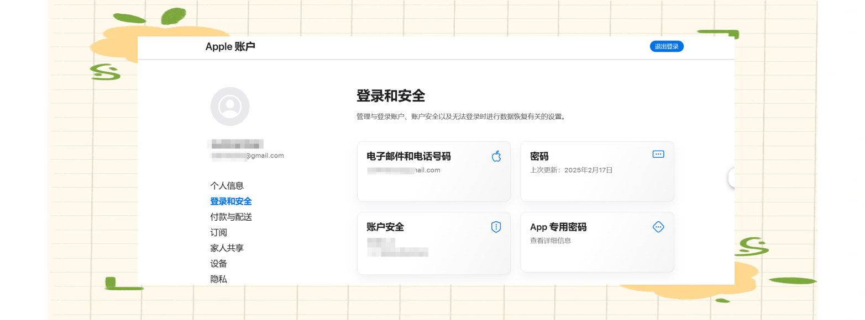
Task: Click the shield icon in 账户安全 card
Action: coord(496,227)
